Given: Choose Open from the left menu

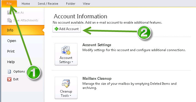Looking at the screenshot, I should pyautogui.click(x=12, y=41).
